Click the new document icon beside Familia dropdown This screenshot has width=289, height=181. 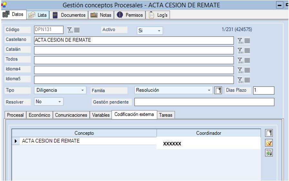tap(218, 90)
